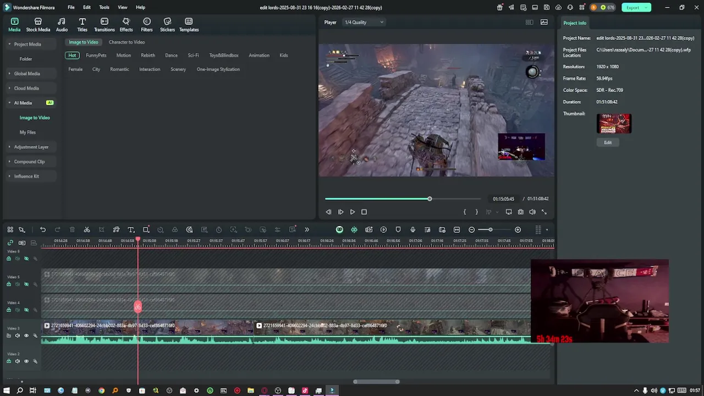Toggle visibility eye on Video 3 track
Viewport: 704px width, 396px height.
click(x=26, y=335)
